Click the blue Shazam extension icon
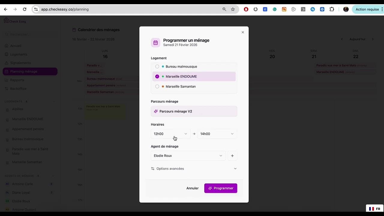Viewport: 384px width, 216px height. pyautogui.click(x=313, y=9)
